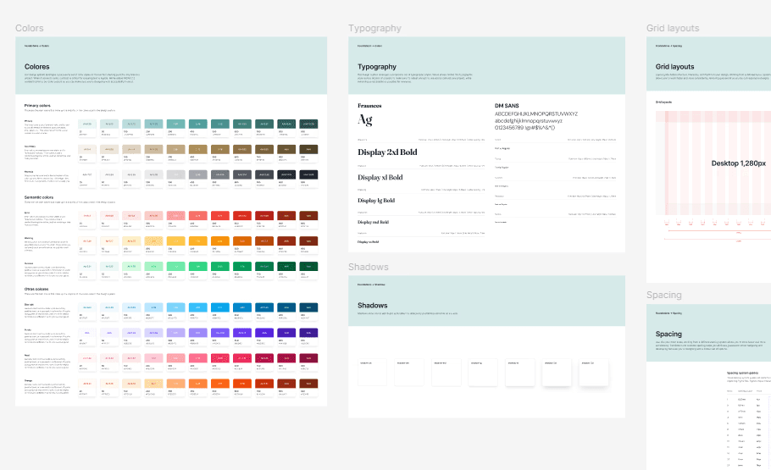Select the DM SANS font name
Image resolution: width=771 pixels, height=470 pixels.
(507, 106)
